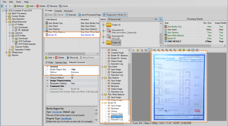Screen dimensions: 228x126
Task: Select the Auto Deskew child element
Action: (54, 29)
